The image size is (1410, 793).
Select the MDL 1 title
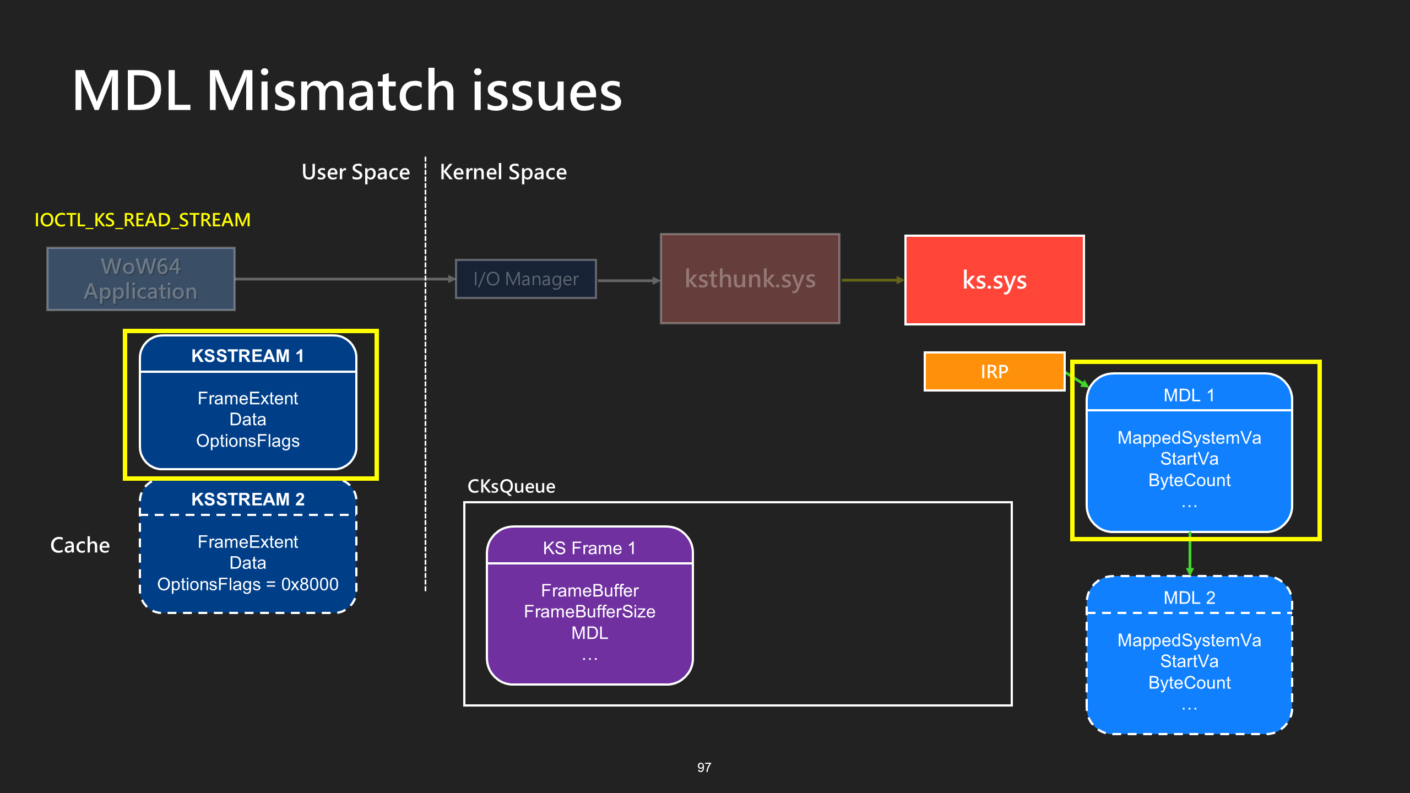[1189, 395]
